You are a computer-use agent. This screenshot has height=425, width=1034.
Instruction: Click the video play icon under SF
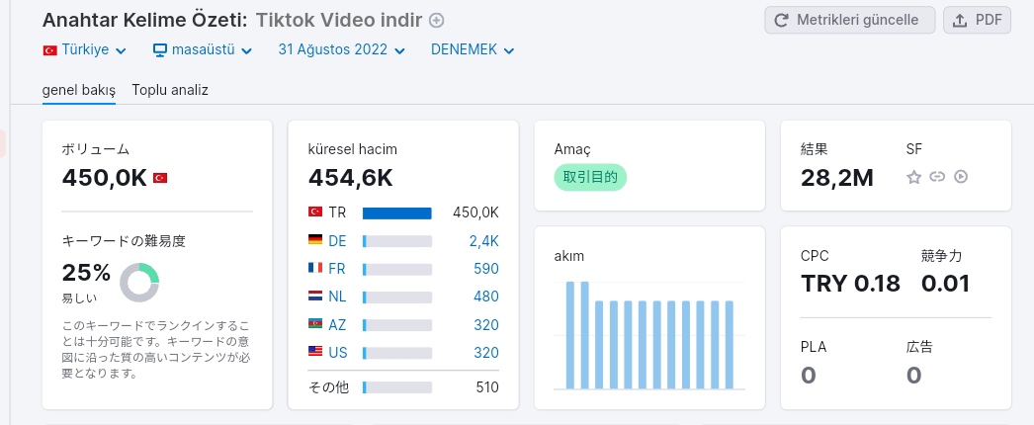(x=961, y=177)
